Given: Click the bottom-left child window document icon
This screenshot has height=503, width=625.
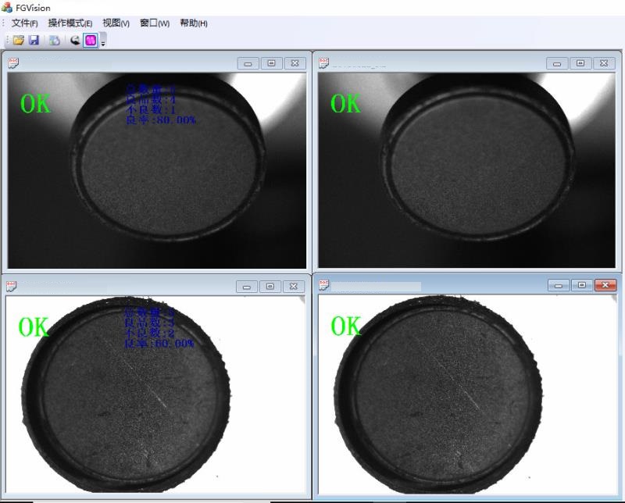Looking at the screenshot, I should (x=12, y=287).
